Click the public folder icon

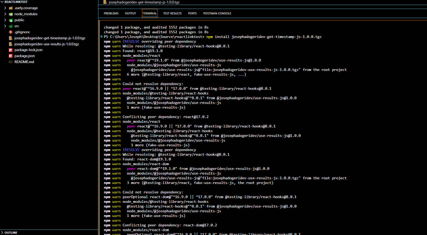pos(11,20)
